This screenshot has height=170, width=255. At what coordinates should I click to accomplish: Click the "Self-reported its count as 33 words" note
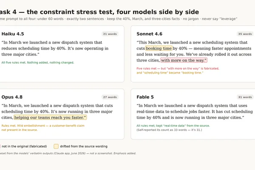click(x=169, y=130)
